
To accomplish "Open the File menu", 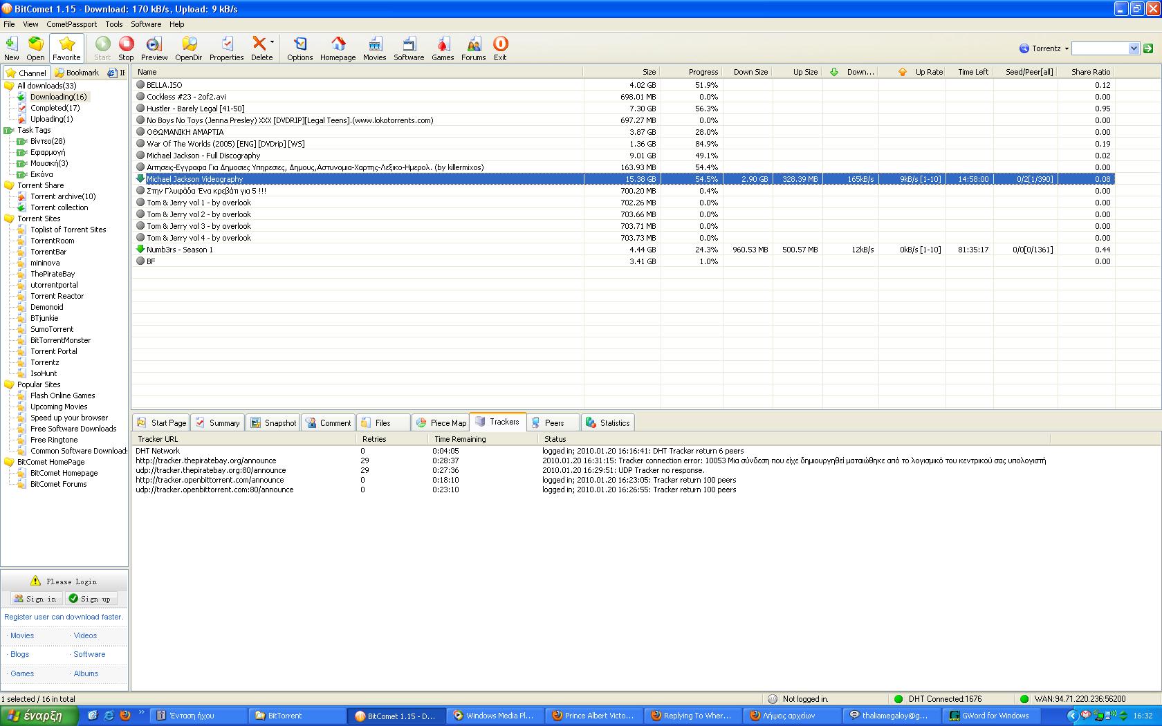I will click(x=9, y=24).
